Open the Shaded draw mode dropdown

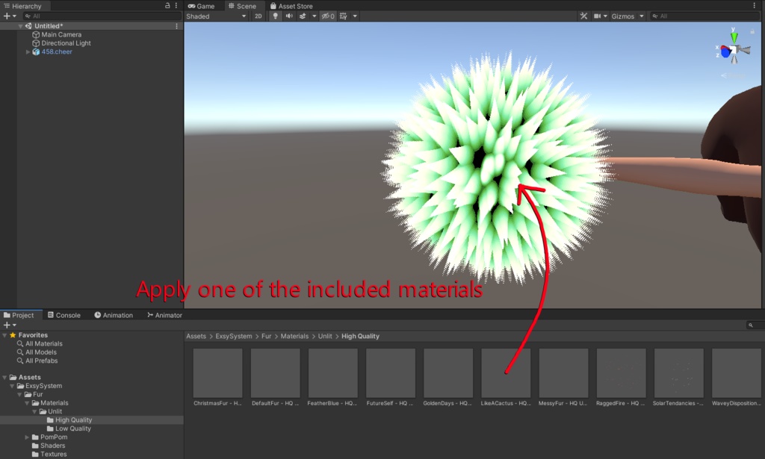click(x=216, y=16)
